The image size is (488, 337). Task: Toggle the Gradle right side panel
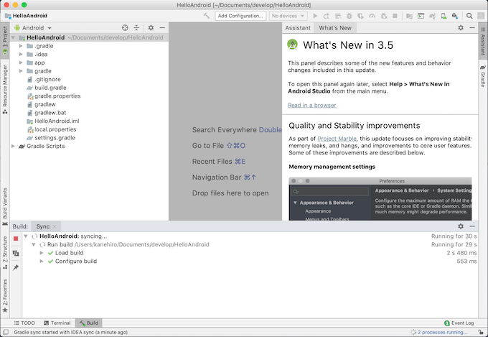(483, 75)
